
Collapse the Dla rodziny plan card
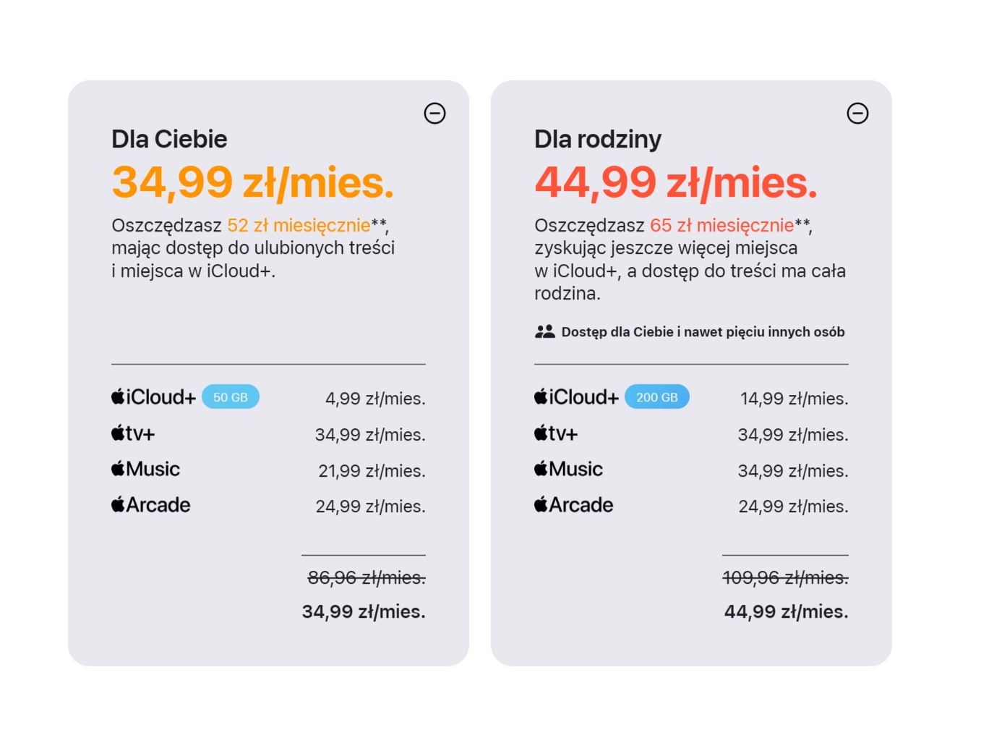point(857,114)
